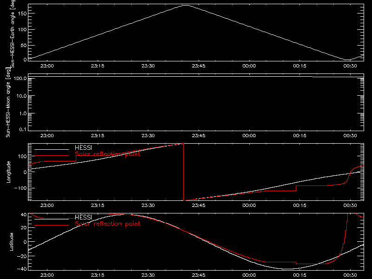The height and width of the screenshot is (279, 372).
Task: Click 00:30 label under Earth angle plot
Action: pyautogui.click(x=350, y=66)
